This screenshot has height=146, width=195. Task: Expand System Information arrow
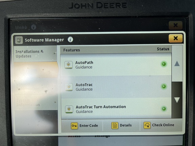pyautogui.click(x=55, y=102)
